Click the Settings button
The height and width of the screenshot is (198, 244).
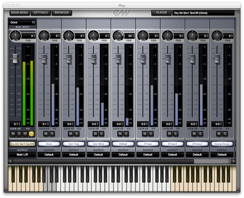(x=41, y=13)
